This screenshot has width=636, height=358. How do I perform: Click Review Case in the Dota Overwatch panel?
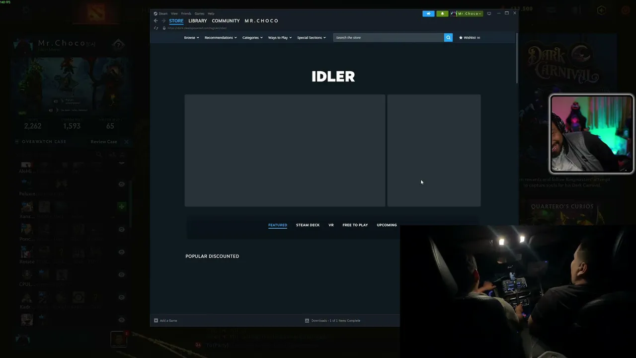104,142
